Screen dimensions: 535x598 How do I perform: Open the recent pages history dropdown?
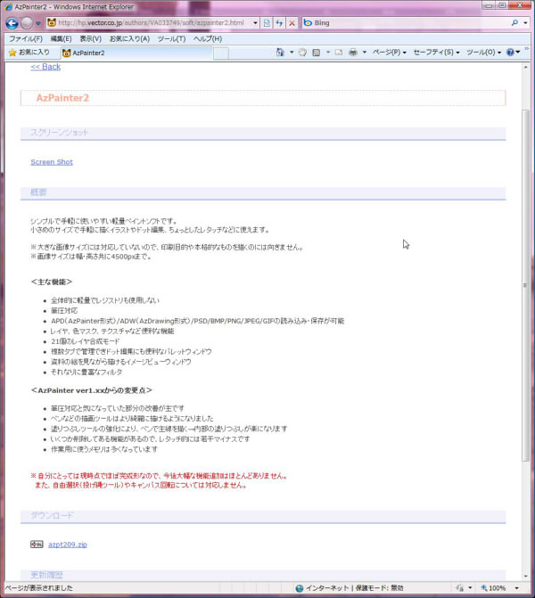[38, 24]
